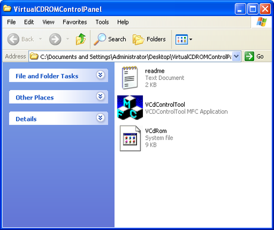
Task: Click the Forward arrow button
Action: pos(55,39)
